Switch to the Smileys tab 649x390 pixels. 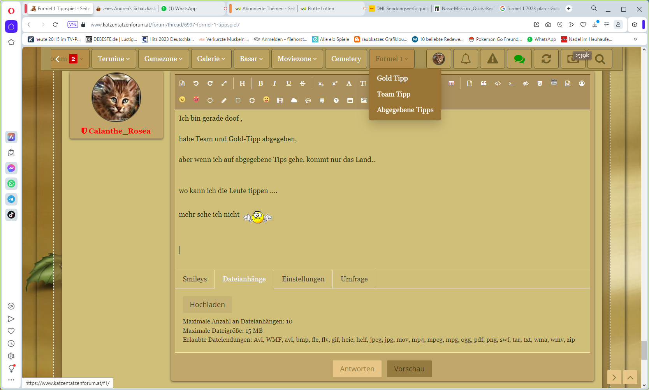coord(195,279)
